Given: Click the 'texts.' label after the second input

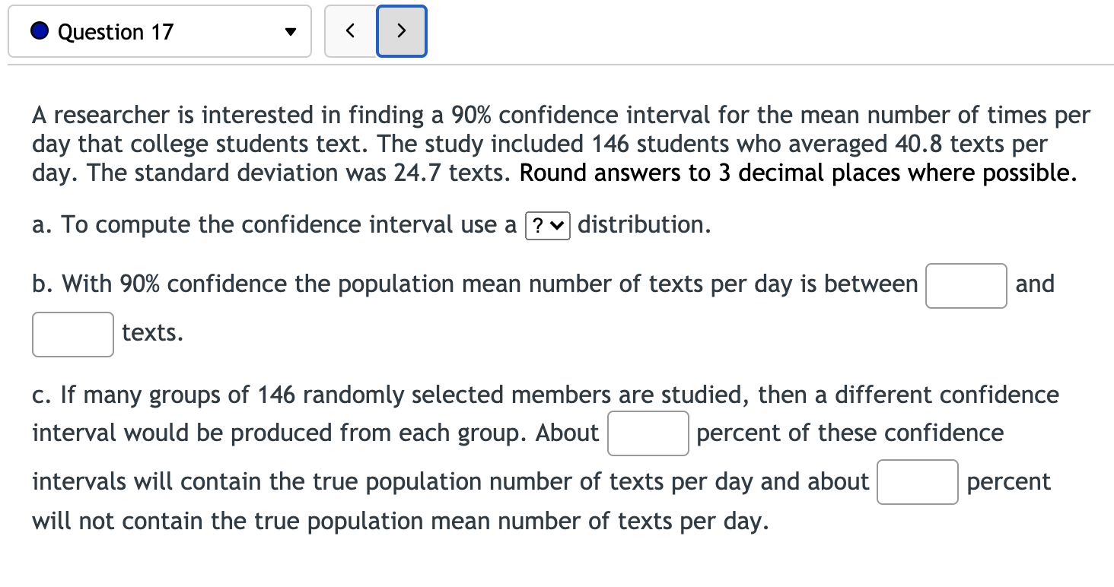Looking at the screenshot, I should coord(152,333).
